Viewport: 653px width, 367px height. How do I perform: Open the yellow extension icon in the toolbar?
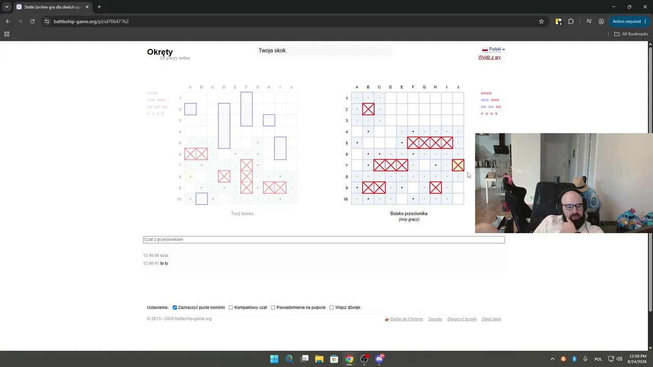click(559, 21)
